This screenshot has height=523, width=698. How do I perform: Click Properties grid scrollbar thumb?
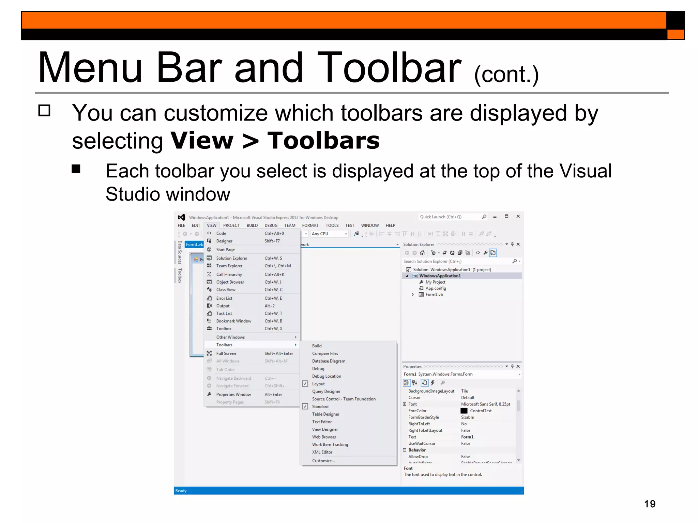point(518,406)
